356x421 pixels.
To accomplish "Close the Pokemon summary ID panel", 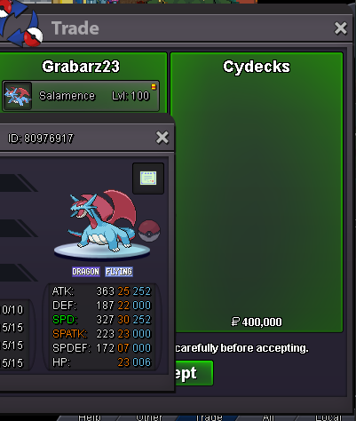I will pyautogui.click(x=162, y=138).
